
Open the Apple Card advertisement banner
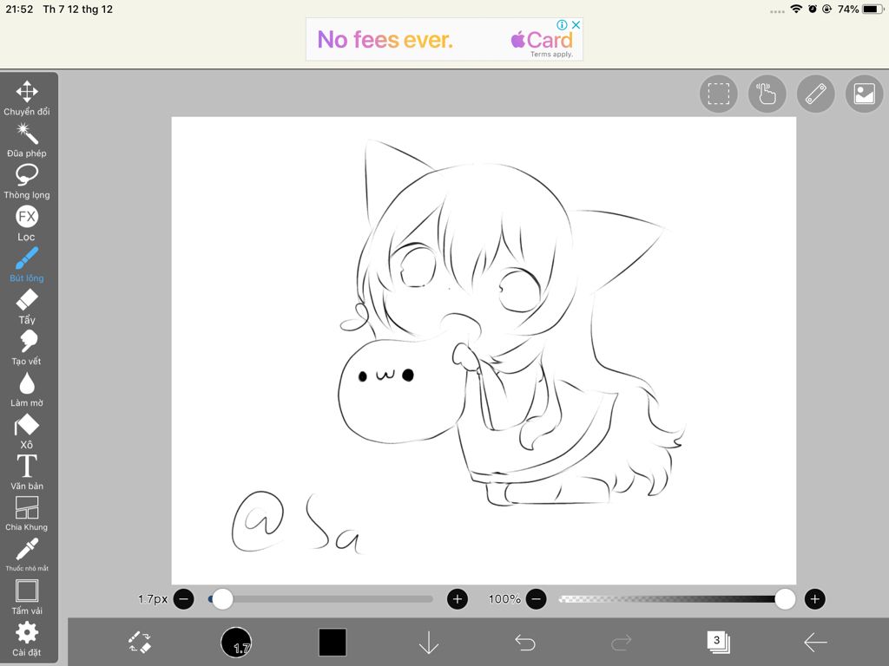coord(444,39)
